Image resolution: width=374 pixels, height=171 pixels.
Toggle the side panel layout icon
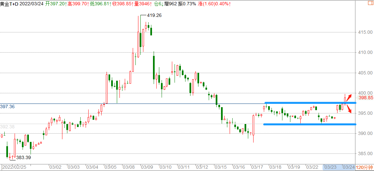[x=371, y=3]
